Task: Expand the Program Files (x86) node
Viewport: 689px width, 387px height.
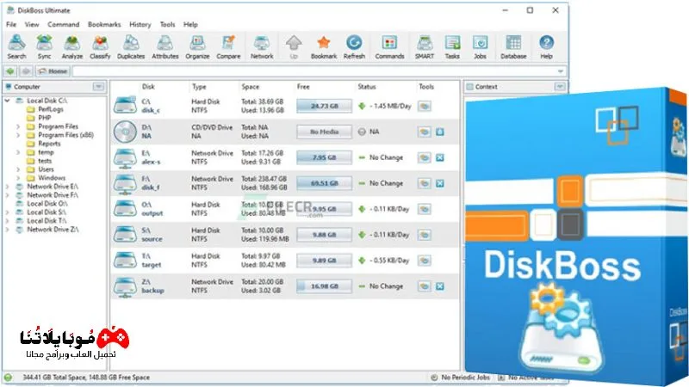Action: pyautogui.click(x=18, y=135)
